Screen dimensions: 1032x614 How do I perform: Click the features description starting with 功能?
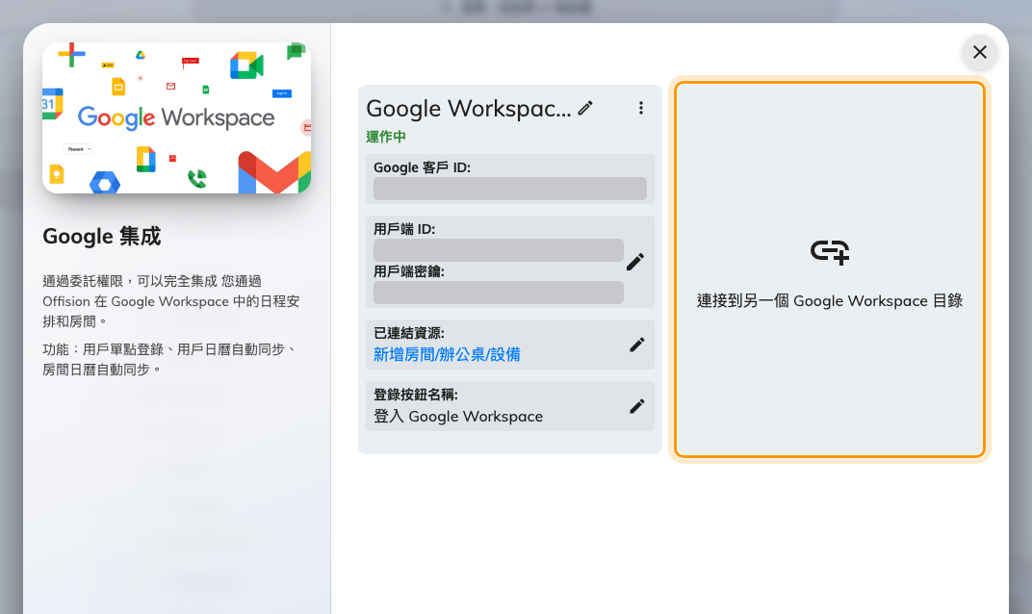(169, 359)
